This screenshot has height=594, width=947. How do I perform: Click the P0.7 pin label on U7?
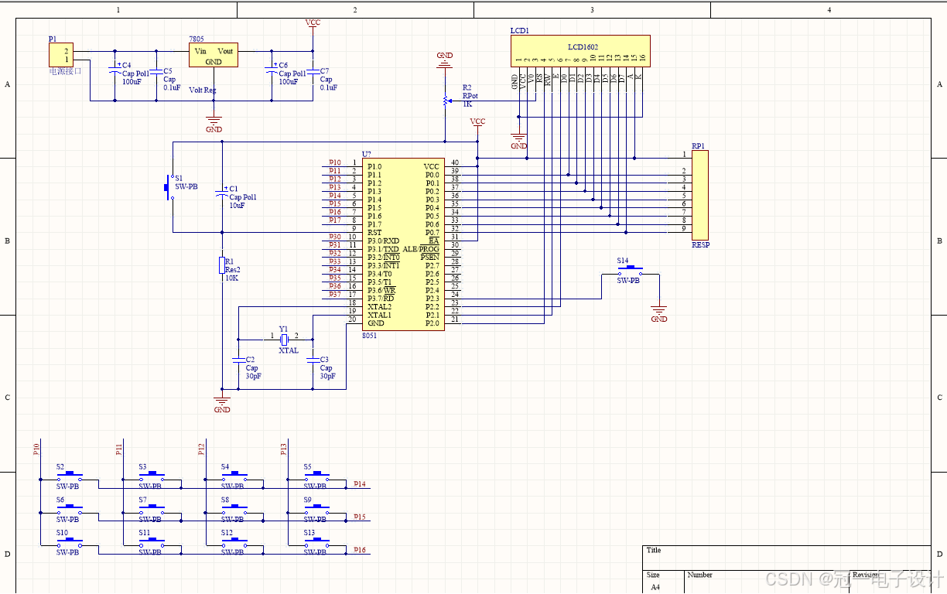tap(432, 232)
